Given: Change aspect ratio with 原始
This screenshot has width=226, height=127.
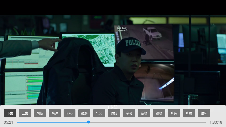Looking at the screenshot, I should pyautogui.click(x=114, y=113).
